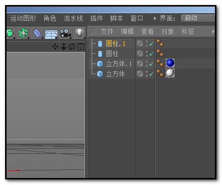Disable 圆柱 with its green checkmark
Screen dimensions: 222x185
[152, 54]
